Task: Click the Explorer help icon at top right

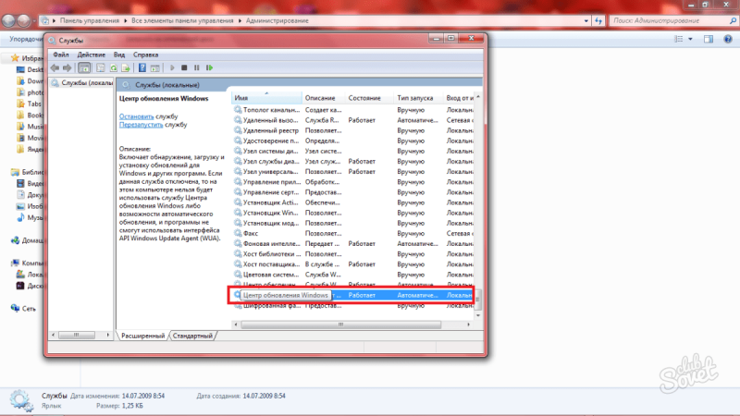Action: 728,39
